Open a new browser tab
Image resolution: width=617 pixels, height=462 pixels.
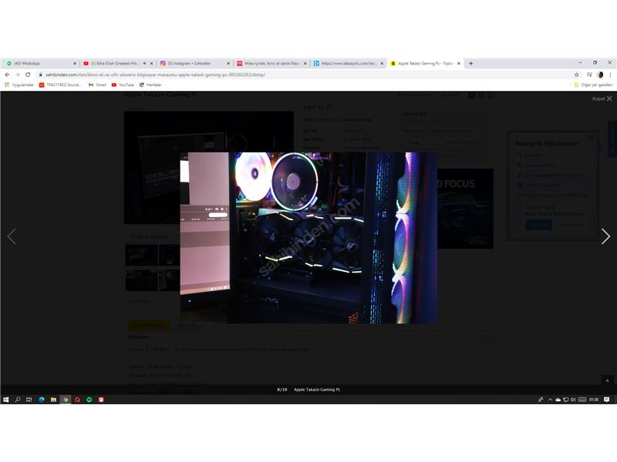(470, 63)
